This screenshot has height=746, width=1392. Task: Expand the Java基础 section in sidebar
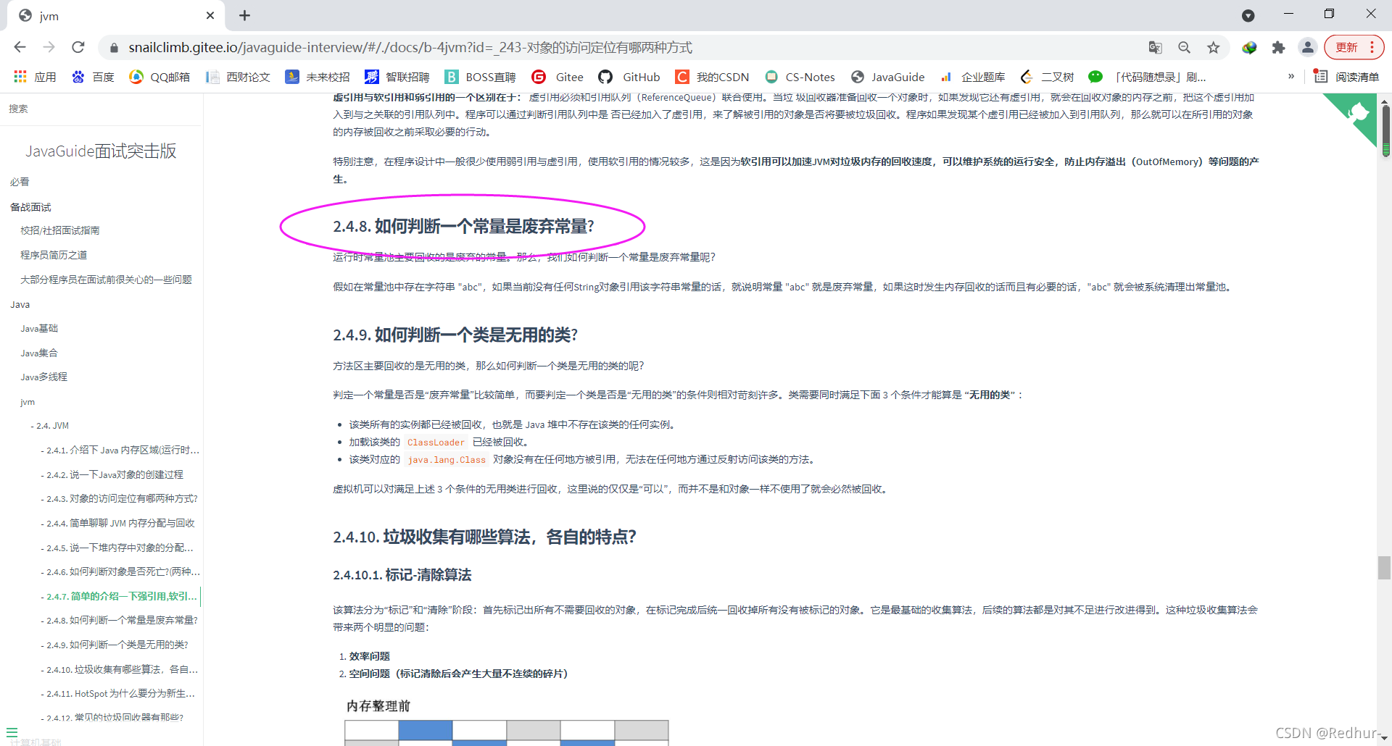(39, 328)
